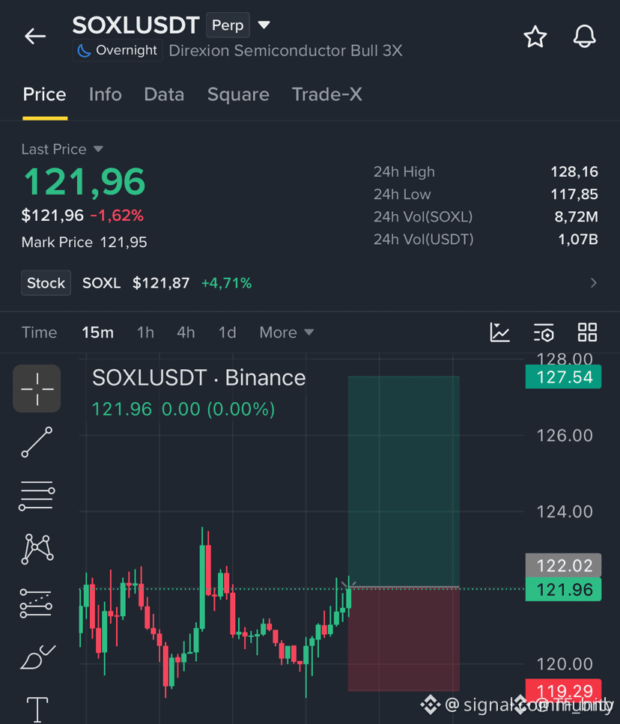Click the 24h Vol(USDT) value 1,07B
The width and height of the screenshot is (620, 724).
click(x=578, y=239)
